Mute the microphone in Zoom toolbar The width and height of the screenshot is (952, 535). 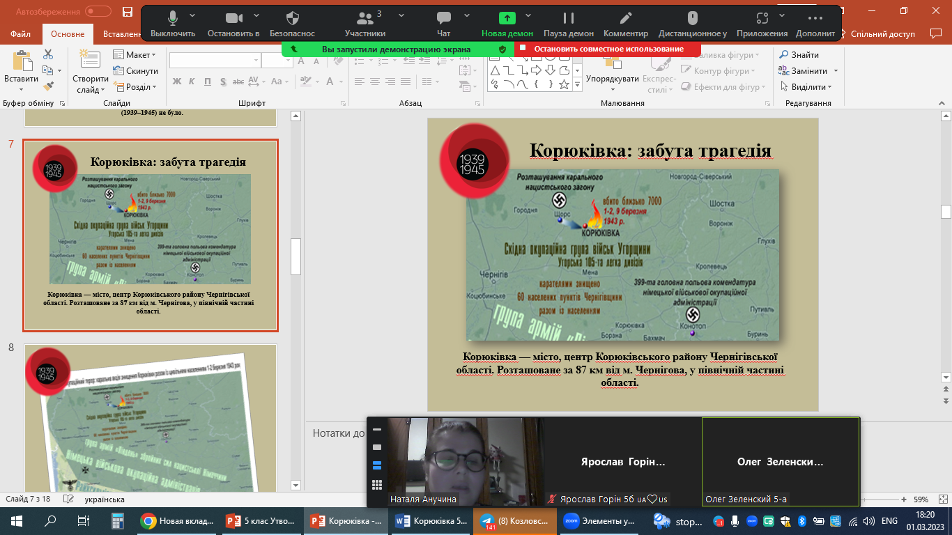(x=172, y=19)
